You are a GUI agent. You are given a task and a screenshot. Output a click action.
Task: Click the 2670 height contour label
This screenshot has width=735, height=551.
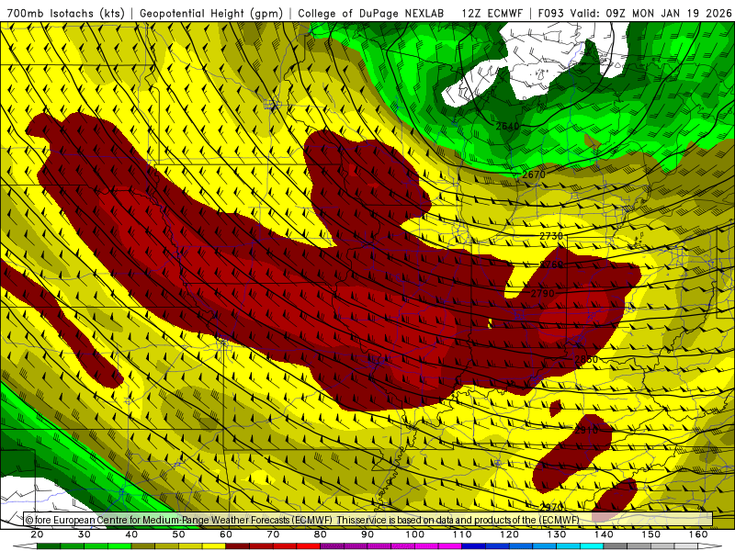click(534, 174)
